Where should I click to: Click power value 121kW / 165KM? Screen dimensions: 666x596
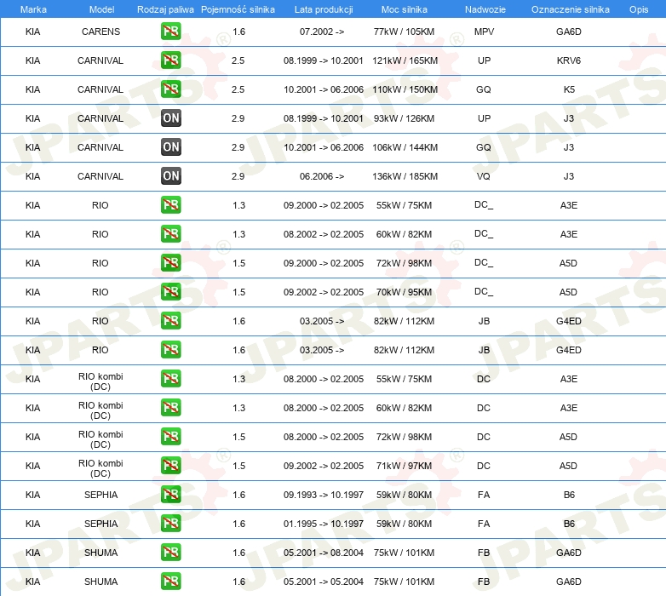click(x=405, y=60)
